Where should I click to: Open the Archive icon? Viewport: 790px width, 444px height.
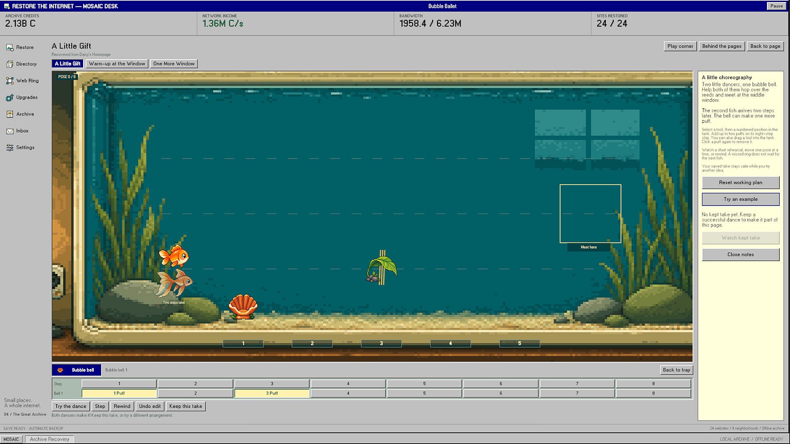click(x=10, y=114)
